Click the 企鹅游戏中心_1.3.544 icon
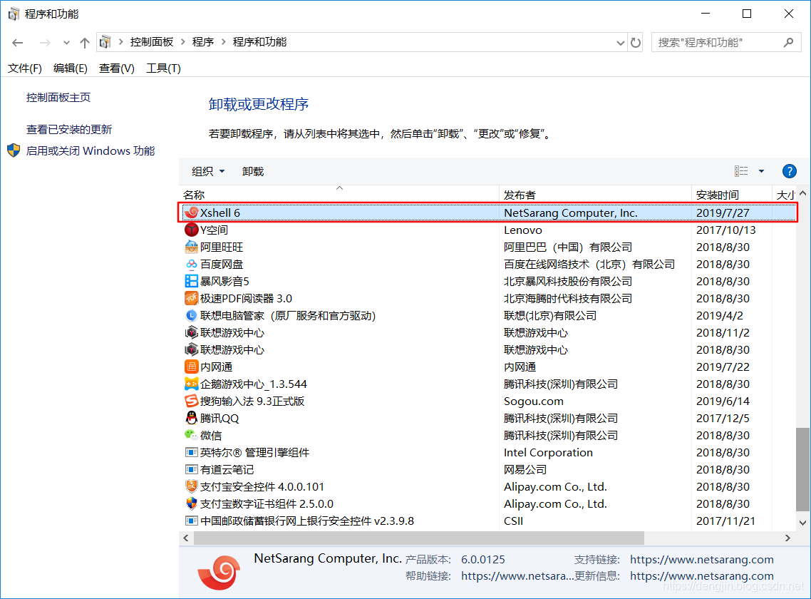 tap(192, 383)
